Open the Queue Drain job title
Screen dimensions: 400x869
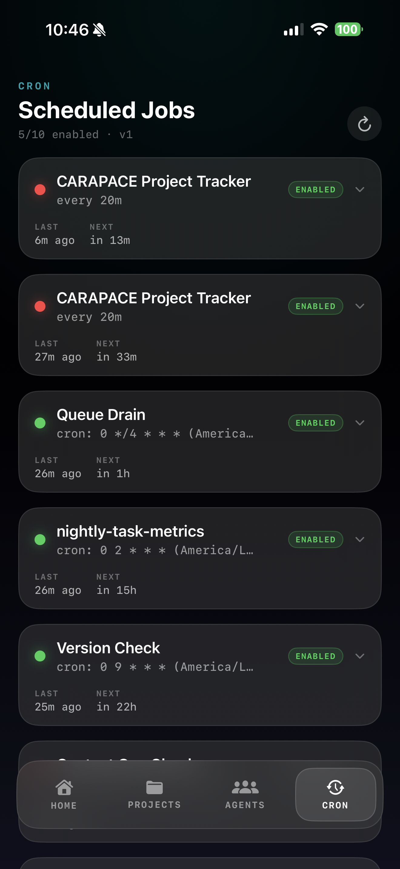pyautogui.click(x=101, y=415)
